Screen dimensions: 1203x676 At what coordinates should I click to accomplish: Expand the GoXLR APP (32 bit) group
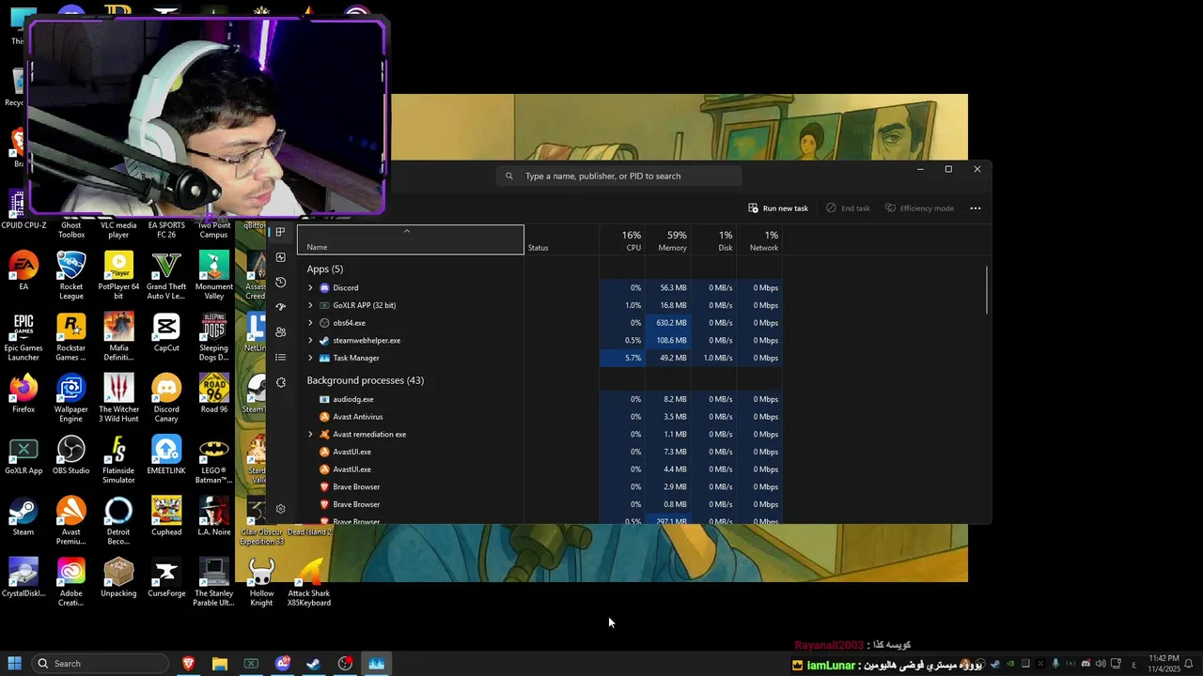pyautogui.click(x=310, y=305)
